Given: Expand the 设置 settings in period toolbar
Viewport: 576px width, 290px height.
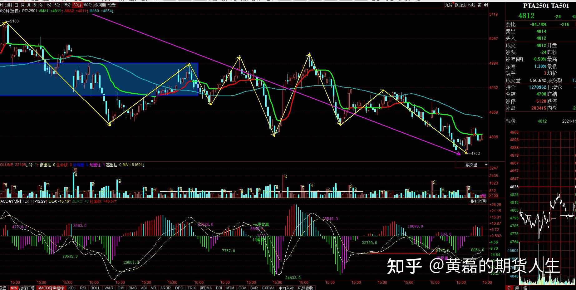Looking at the screenshot, I should click(x=112, y=5).
